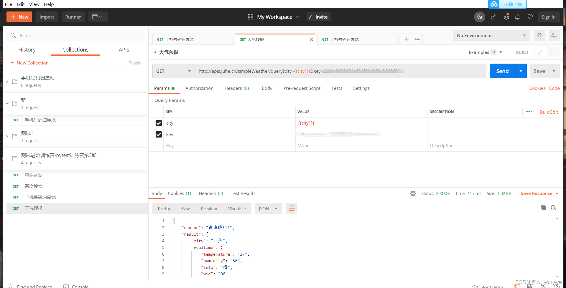This screenshot has height=288, width=566.
Task: Click the sync status icon in header
Action: (x=480, y=17)
